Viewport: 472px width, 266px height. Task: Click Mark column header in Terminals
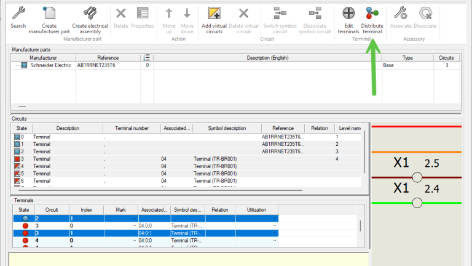[120, 210]
